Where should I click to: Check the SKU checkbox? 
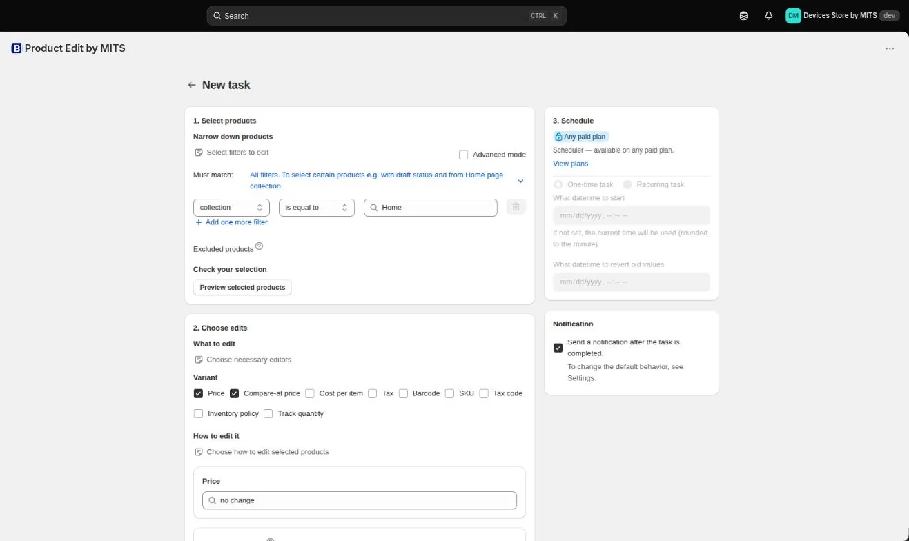[449, 393]
